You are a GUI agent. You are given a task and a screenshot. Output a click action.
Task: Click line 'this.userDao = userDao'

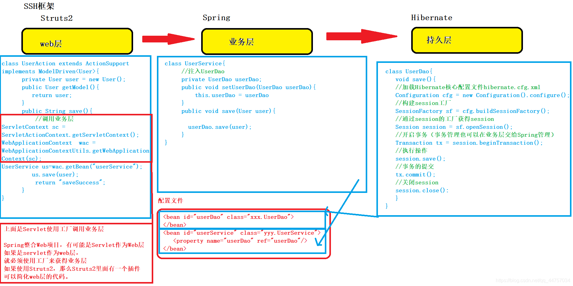click(x=232, y=95)
